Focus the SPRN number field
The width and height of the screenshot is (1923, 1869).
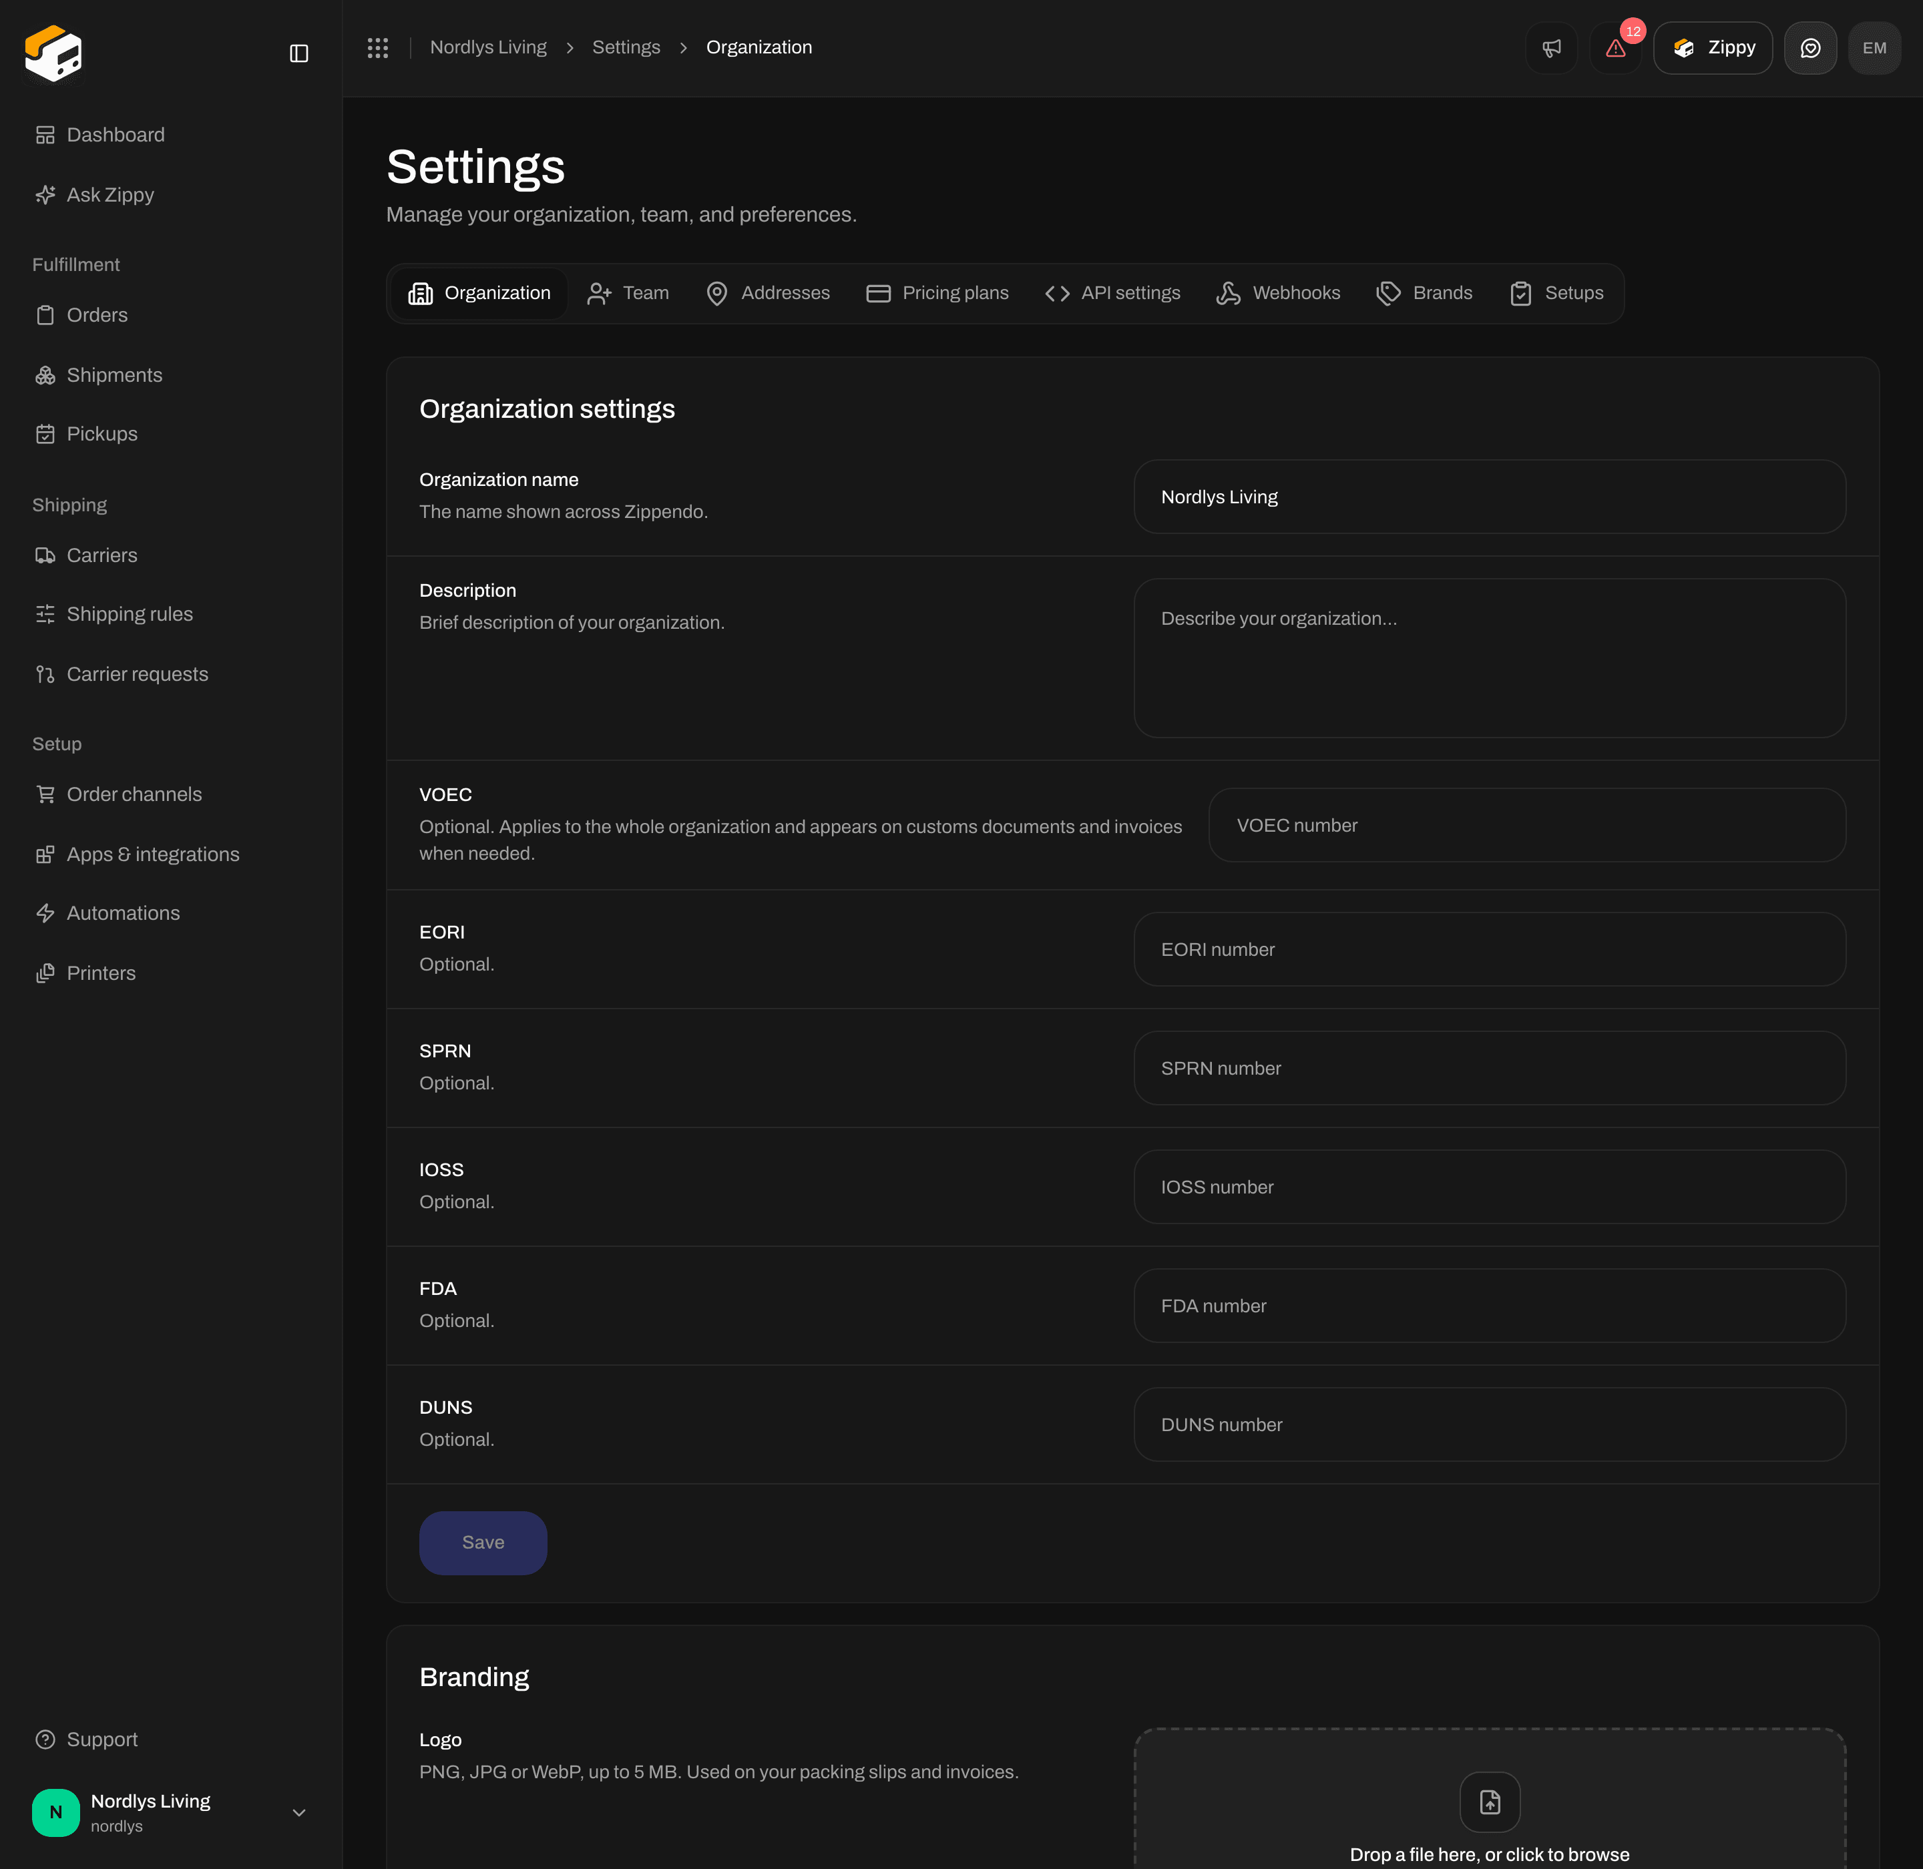(1490, 1068)
